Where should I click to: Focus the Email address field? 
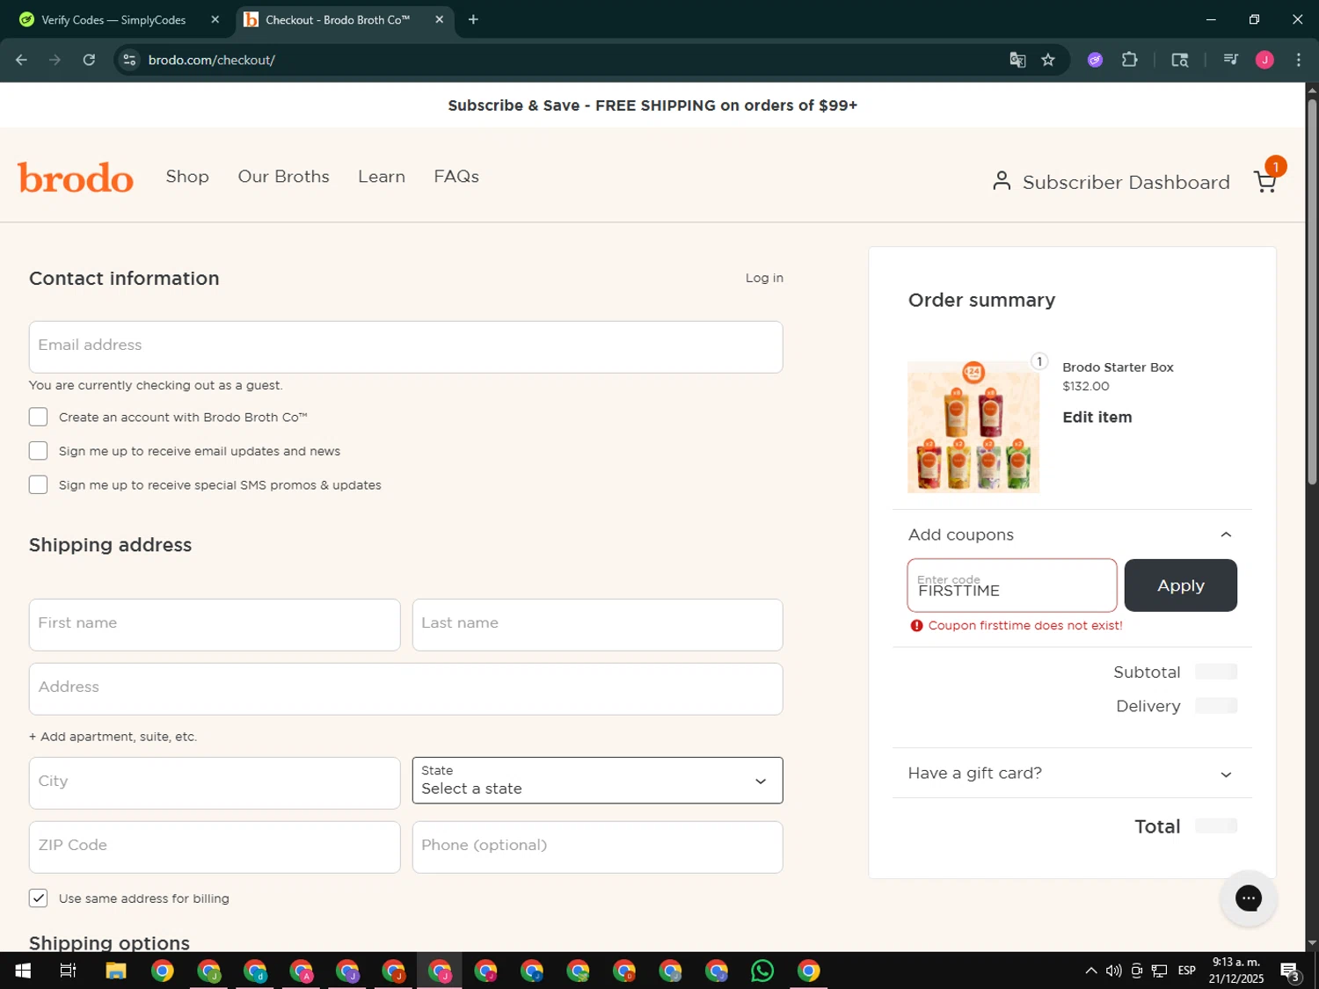[x=405, y=346]
